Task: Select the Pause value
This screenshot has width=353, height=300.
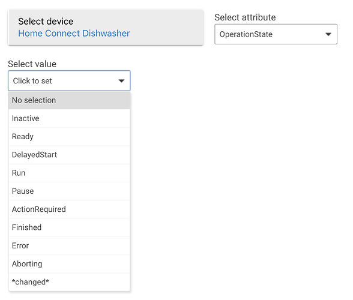Action: [x=69, y=191]
